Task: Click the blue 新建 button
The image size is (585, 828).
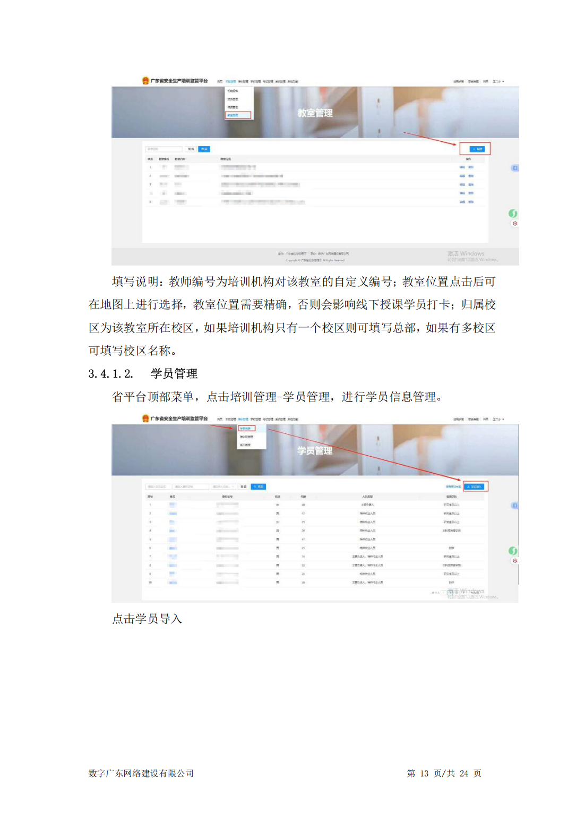Action: 476,149
